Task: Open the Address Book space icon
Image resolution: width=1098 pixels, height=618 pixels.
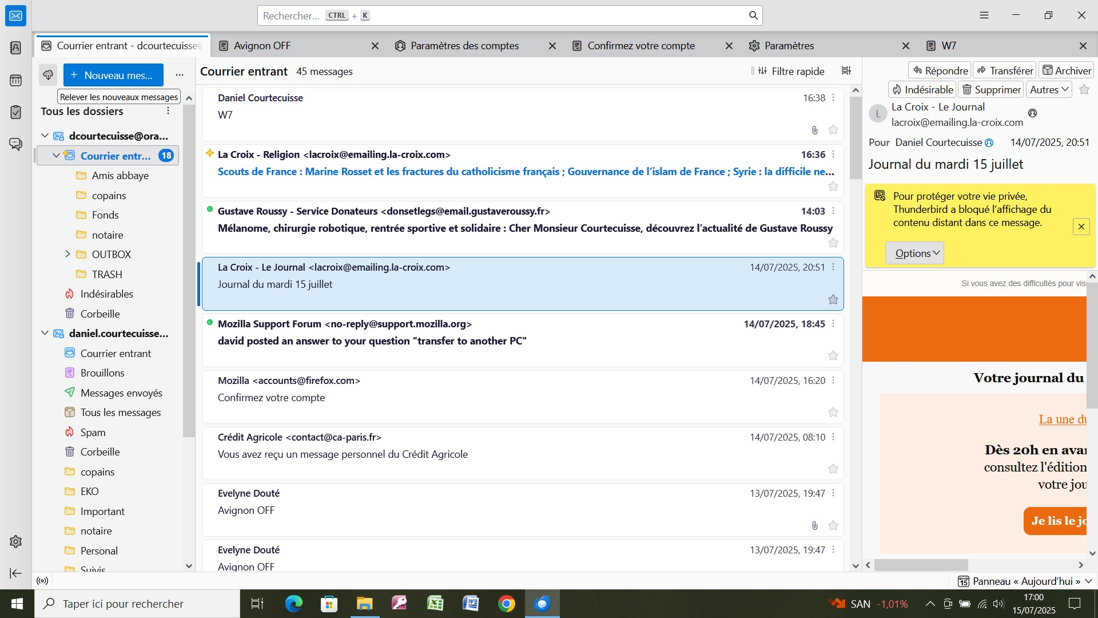Action: pyautogui.click(x=15, y=48)
